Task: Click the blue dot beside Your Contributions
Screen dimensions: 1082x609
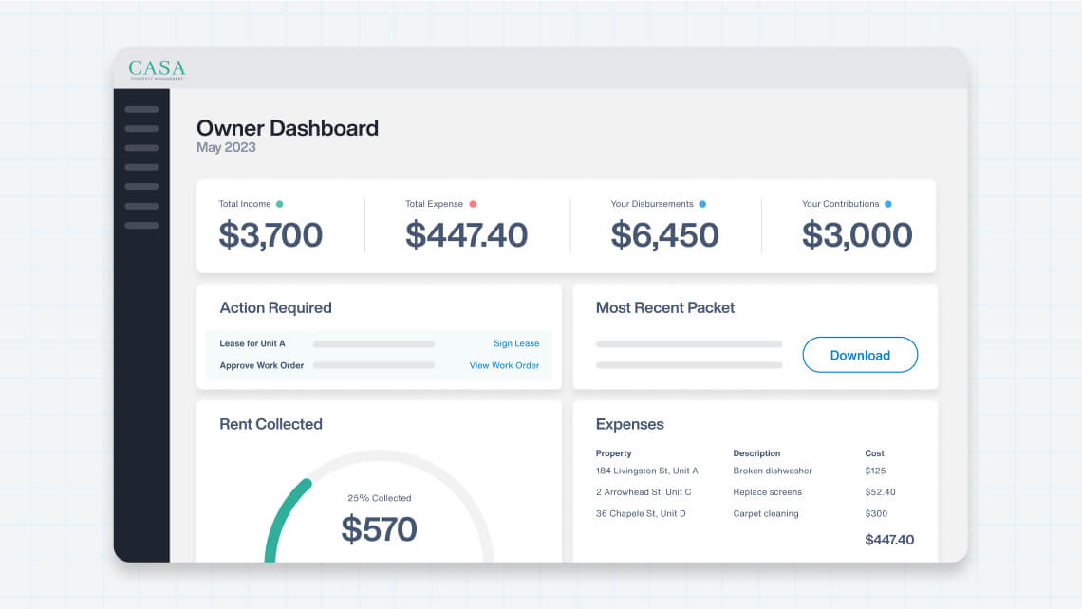Action: pos(888,204)
